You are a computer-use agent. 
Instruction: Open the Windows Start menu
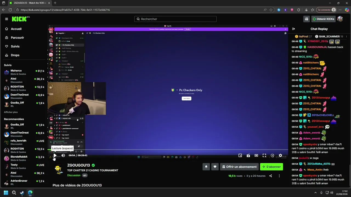coord(6,193)
